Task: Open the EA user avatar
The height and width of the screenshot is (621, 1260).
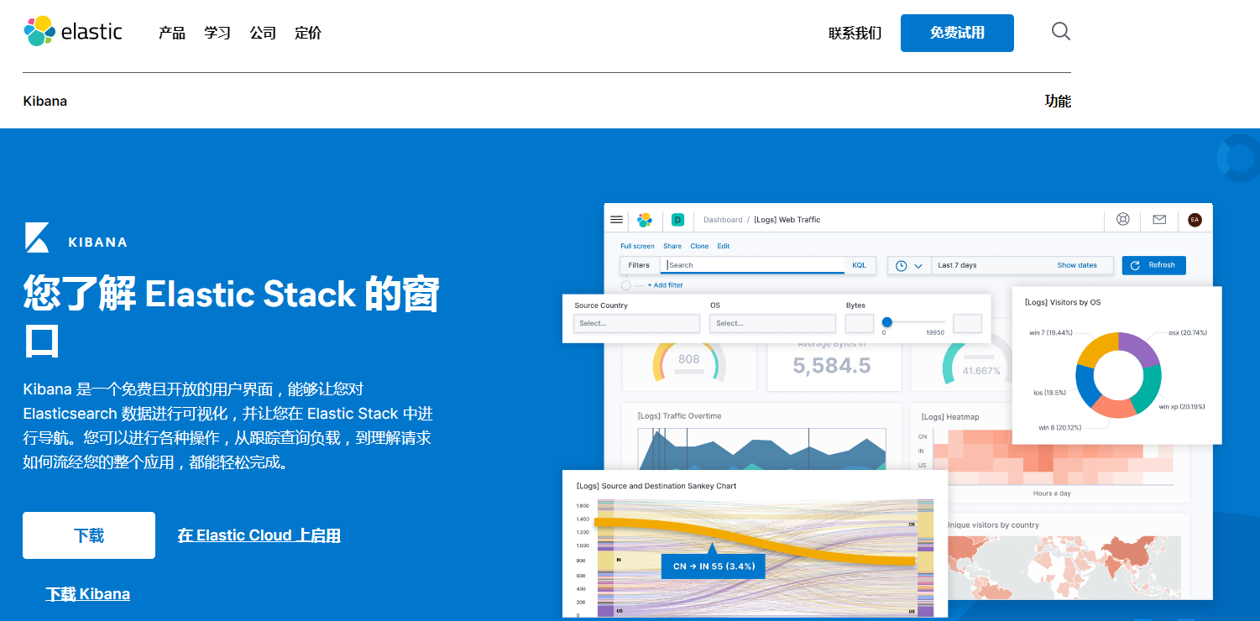Action: 1195,220
